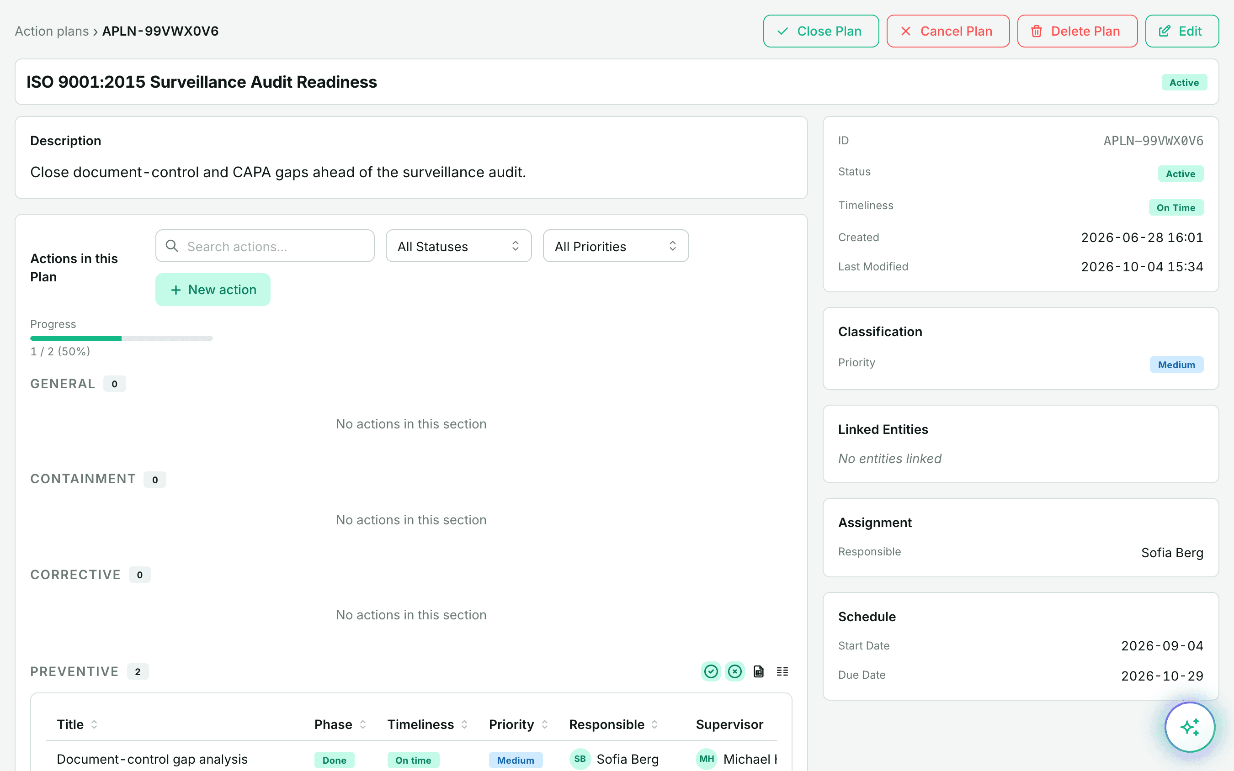
Task: Click the Supervisor column header
Action: point(729,724)
